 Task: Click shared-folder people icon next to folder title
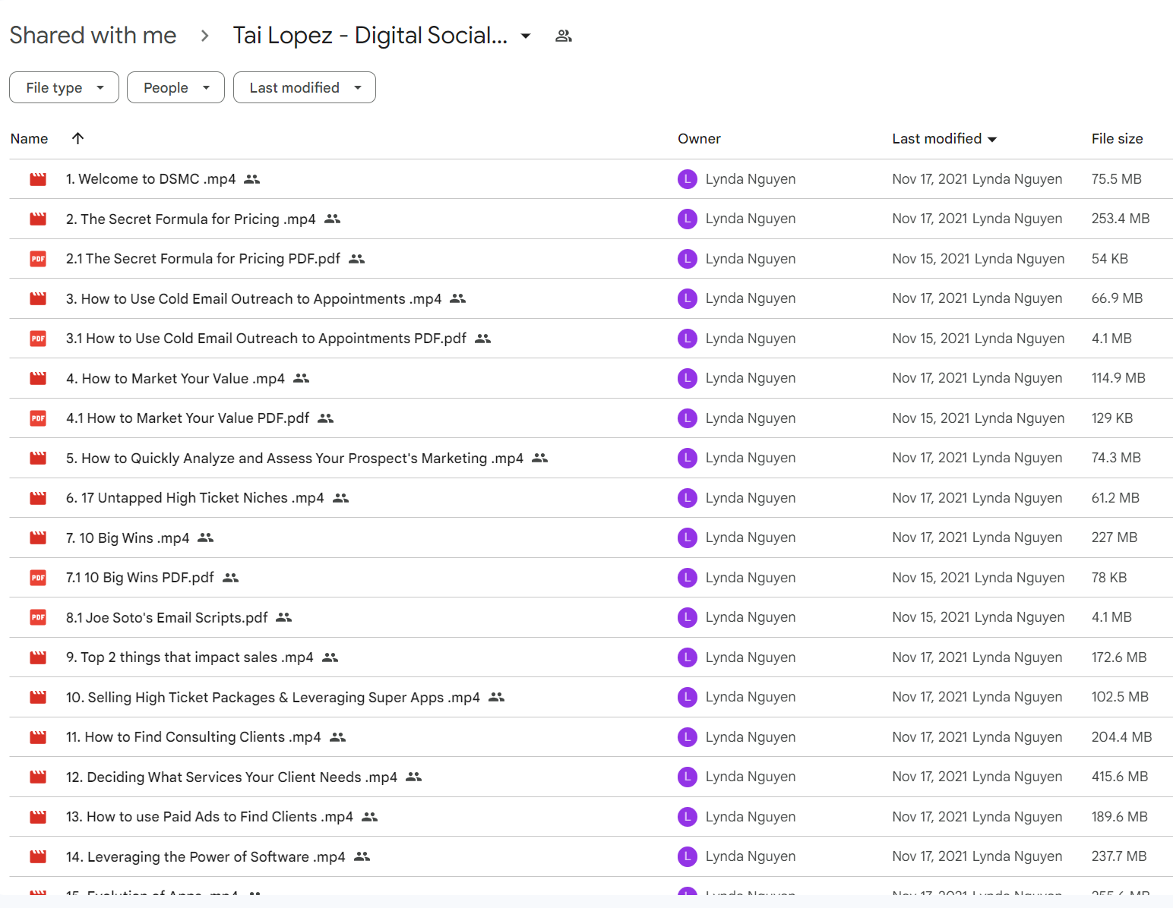coord(563,36)
